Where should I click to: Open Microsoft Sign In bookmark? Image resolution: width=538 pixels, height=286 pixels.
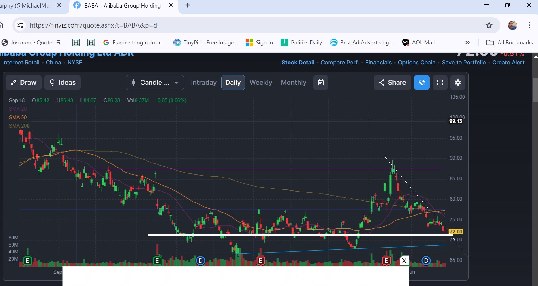tap(259, 43)
